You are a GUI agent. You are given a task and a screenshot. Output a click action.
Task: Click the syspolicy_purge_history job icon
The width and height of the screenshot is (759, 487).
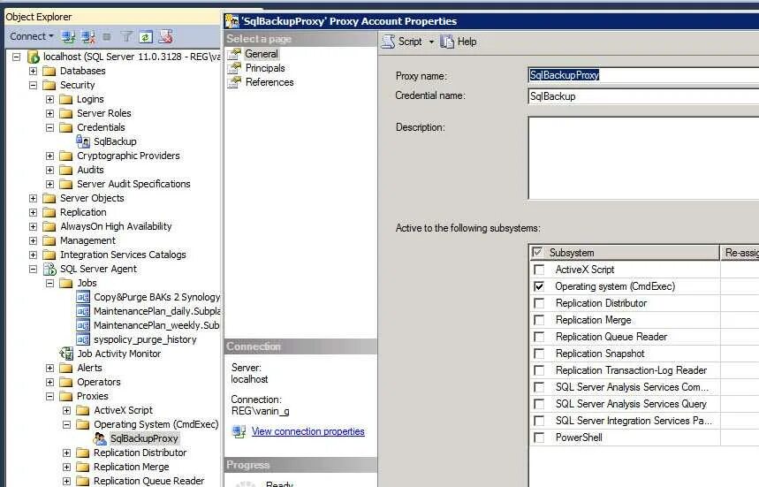83,339
